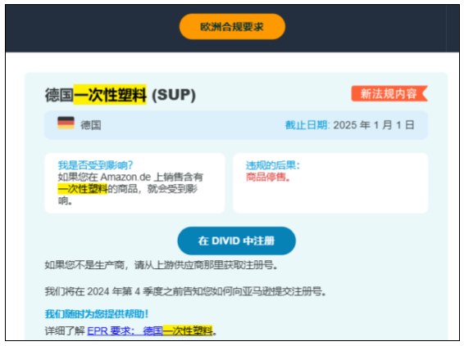Click the highlighted 一次性塑料 in affected card
The width and height of the screenshot is (464, 346).
point(83,189)
